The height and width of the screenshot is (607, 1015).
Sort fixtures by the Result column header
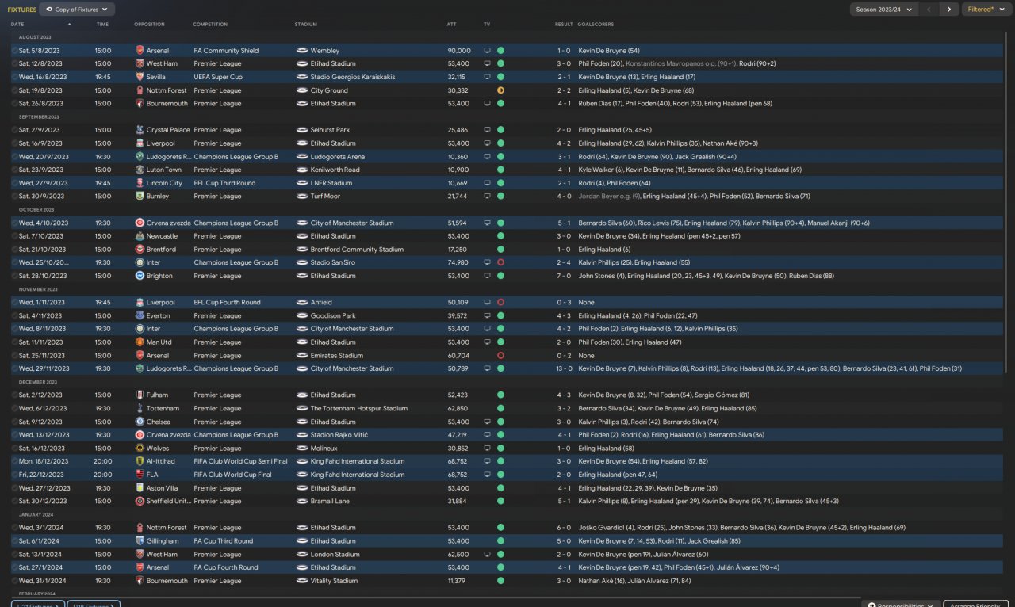tap(564, 25)
